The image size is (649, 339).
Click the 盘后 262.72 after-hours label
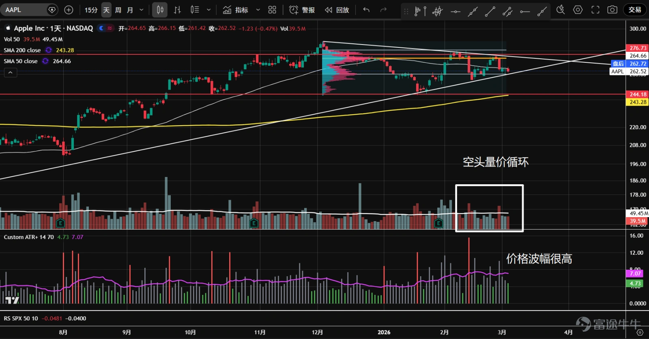point(630,64)
